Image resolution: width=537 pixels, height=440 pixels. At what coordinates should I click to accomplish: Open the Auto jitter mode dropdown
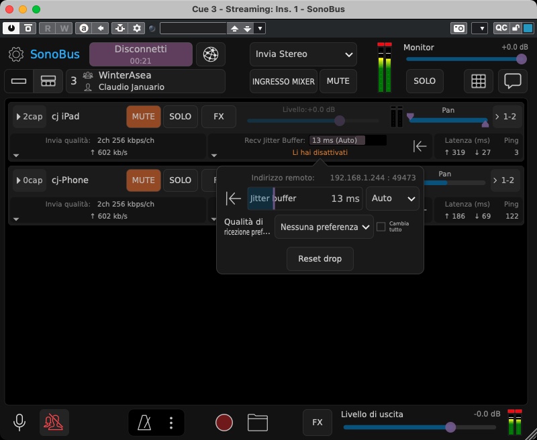[392, 199]
